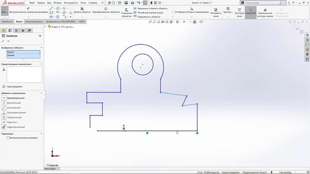The width and height of the screenshot is (310, 174).
Task: Click Переместить объекты
Action: pos(147,17)
